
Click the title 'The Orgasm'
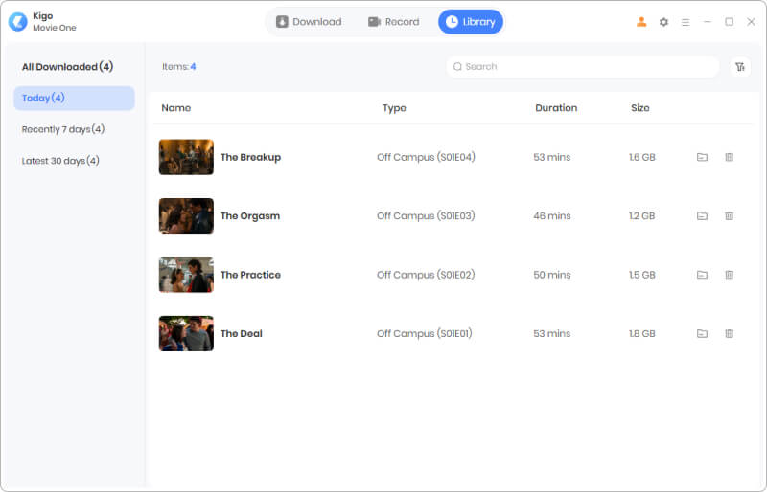tap(250, 216)
